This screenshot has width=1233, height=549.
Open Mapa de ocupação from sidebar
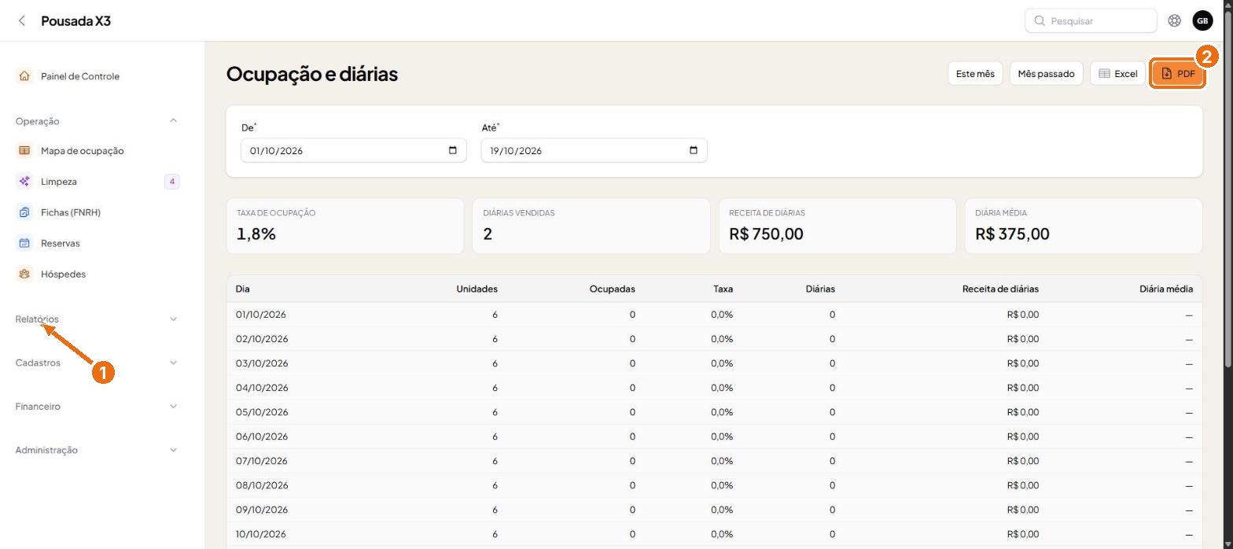tap(82, 150)
